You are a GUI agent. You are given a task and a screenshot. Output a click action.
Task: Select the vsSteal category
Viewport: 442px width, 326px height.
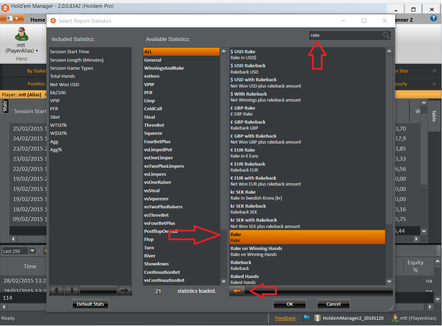coord(181,190)
